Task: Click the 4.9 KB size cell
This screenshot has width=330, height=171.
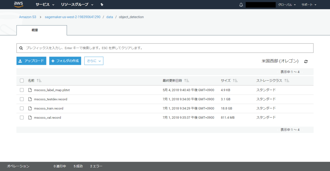Action: [225, 90]
